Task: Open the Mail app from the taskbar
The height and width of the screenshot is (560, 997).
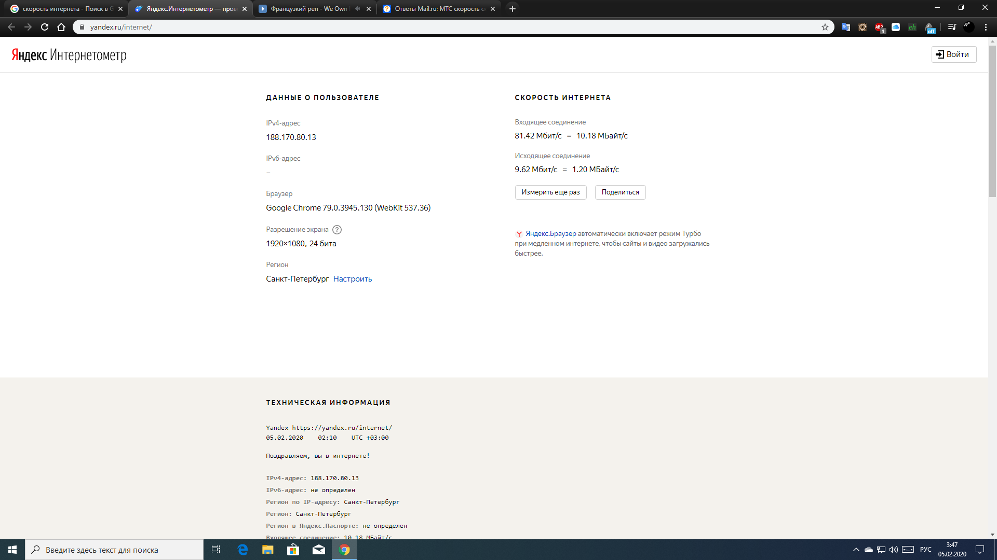Action: 319,550
